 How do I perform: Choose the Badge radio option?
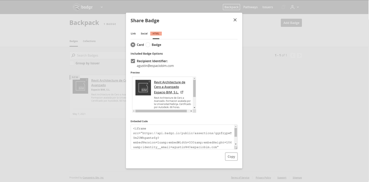click(148, 45)
